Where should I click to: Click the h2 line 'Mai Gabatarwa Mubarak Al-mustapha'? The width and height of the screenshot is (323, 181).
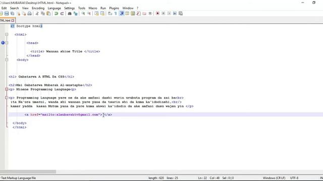click(x=50, y=85)
